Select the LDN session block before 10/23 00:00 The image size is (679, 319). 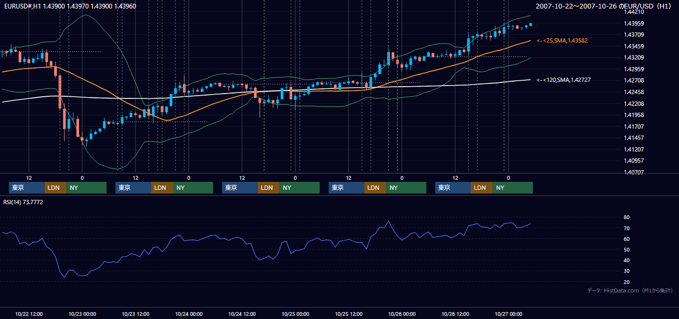click(55, 188)
